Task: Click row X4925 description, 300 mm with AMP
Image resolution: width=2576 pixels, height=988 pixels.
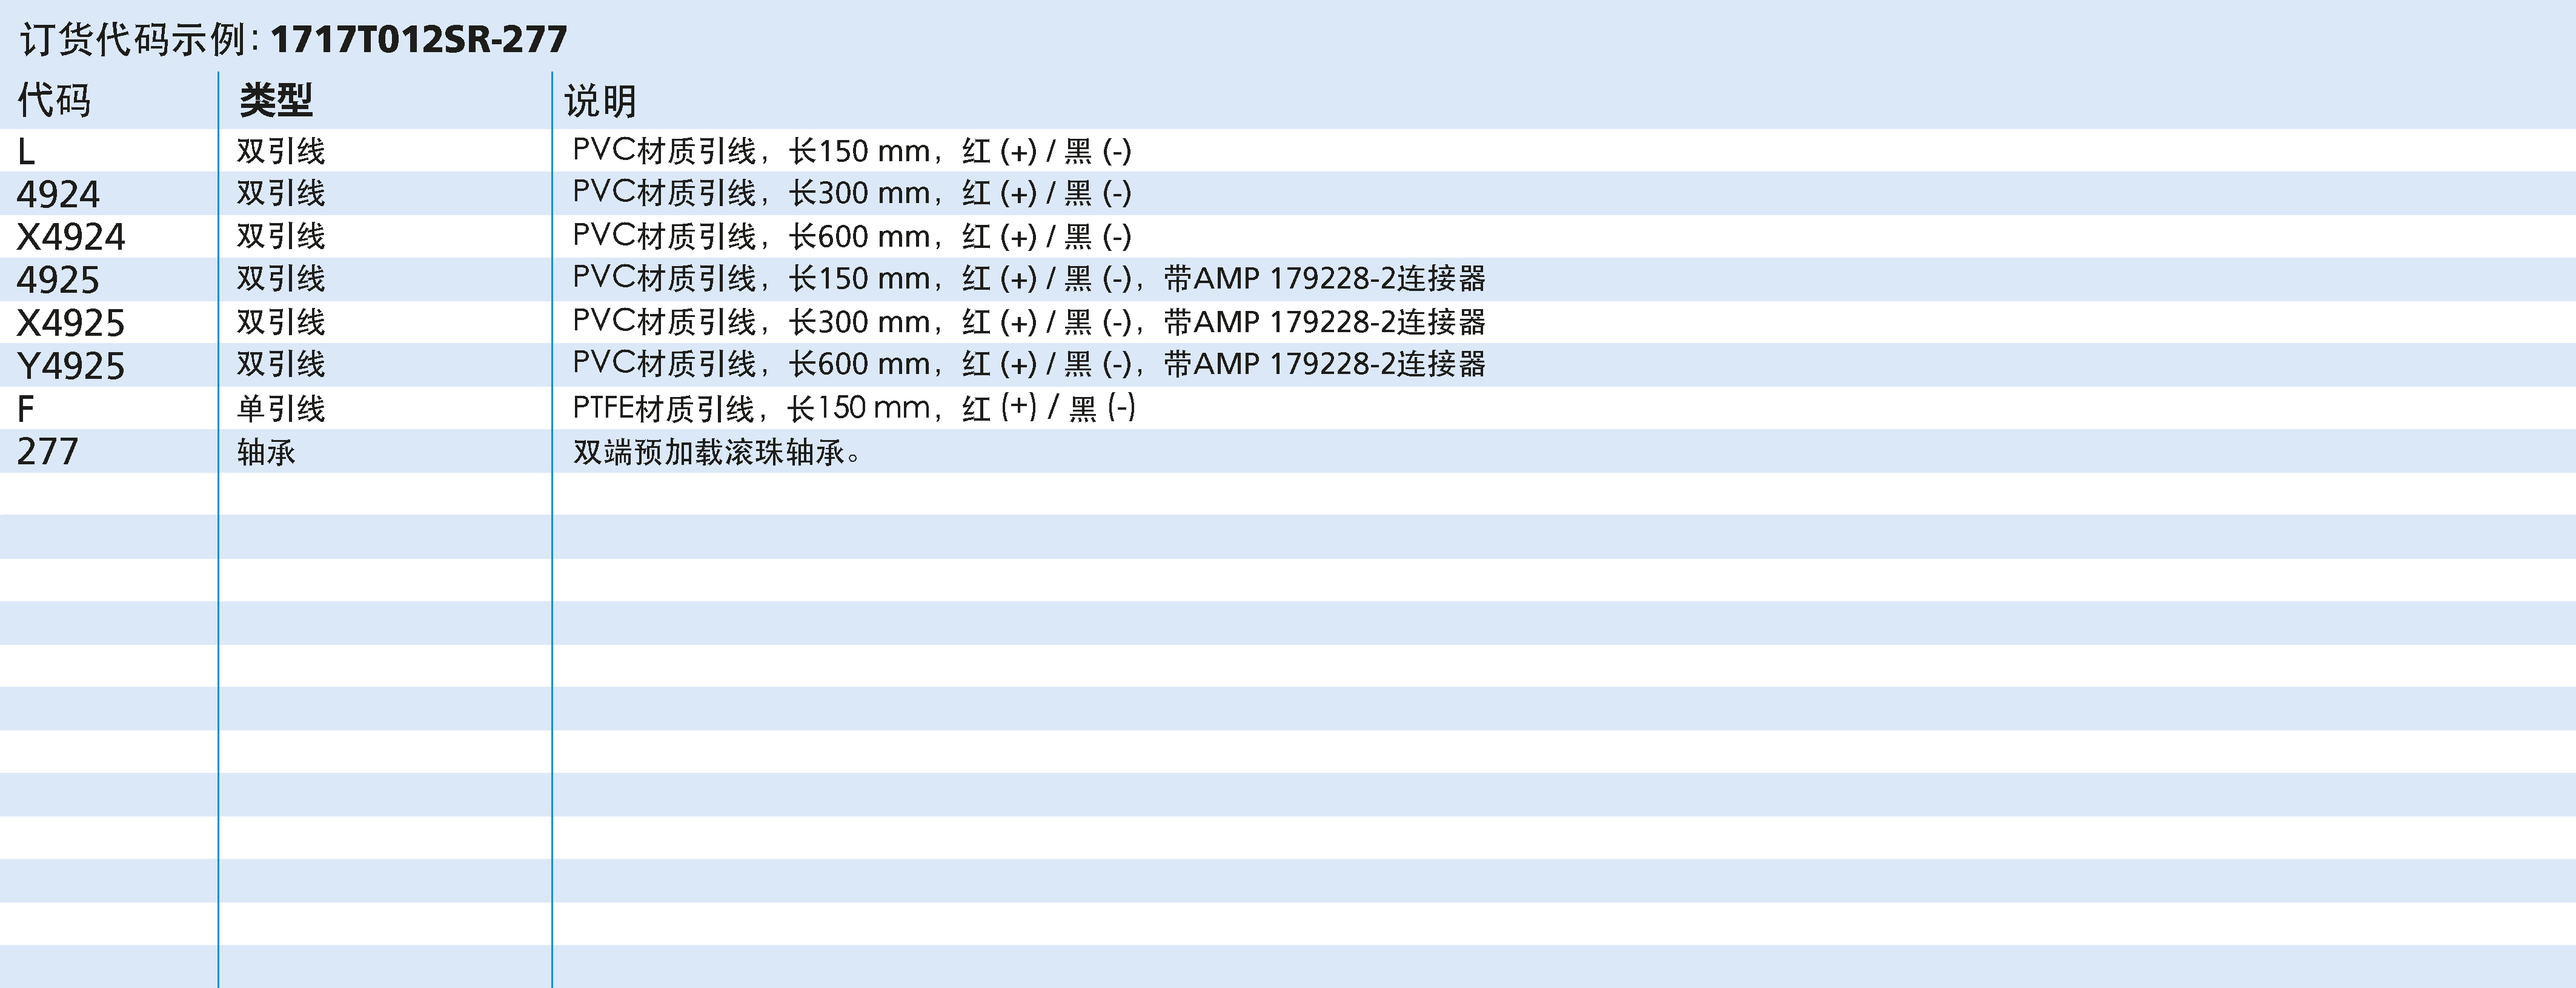Action: (1029, 322)
